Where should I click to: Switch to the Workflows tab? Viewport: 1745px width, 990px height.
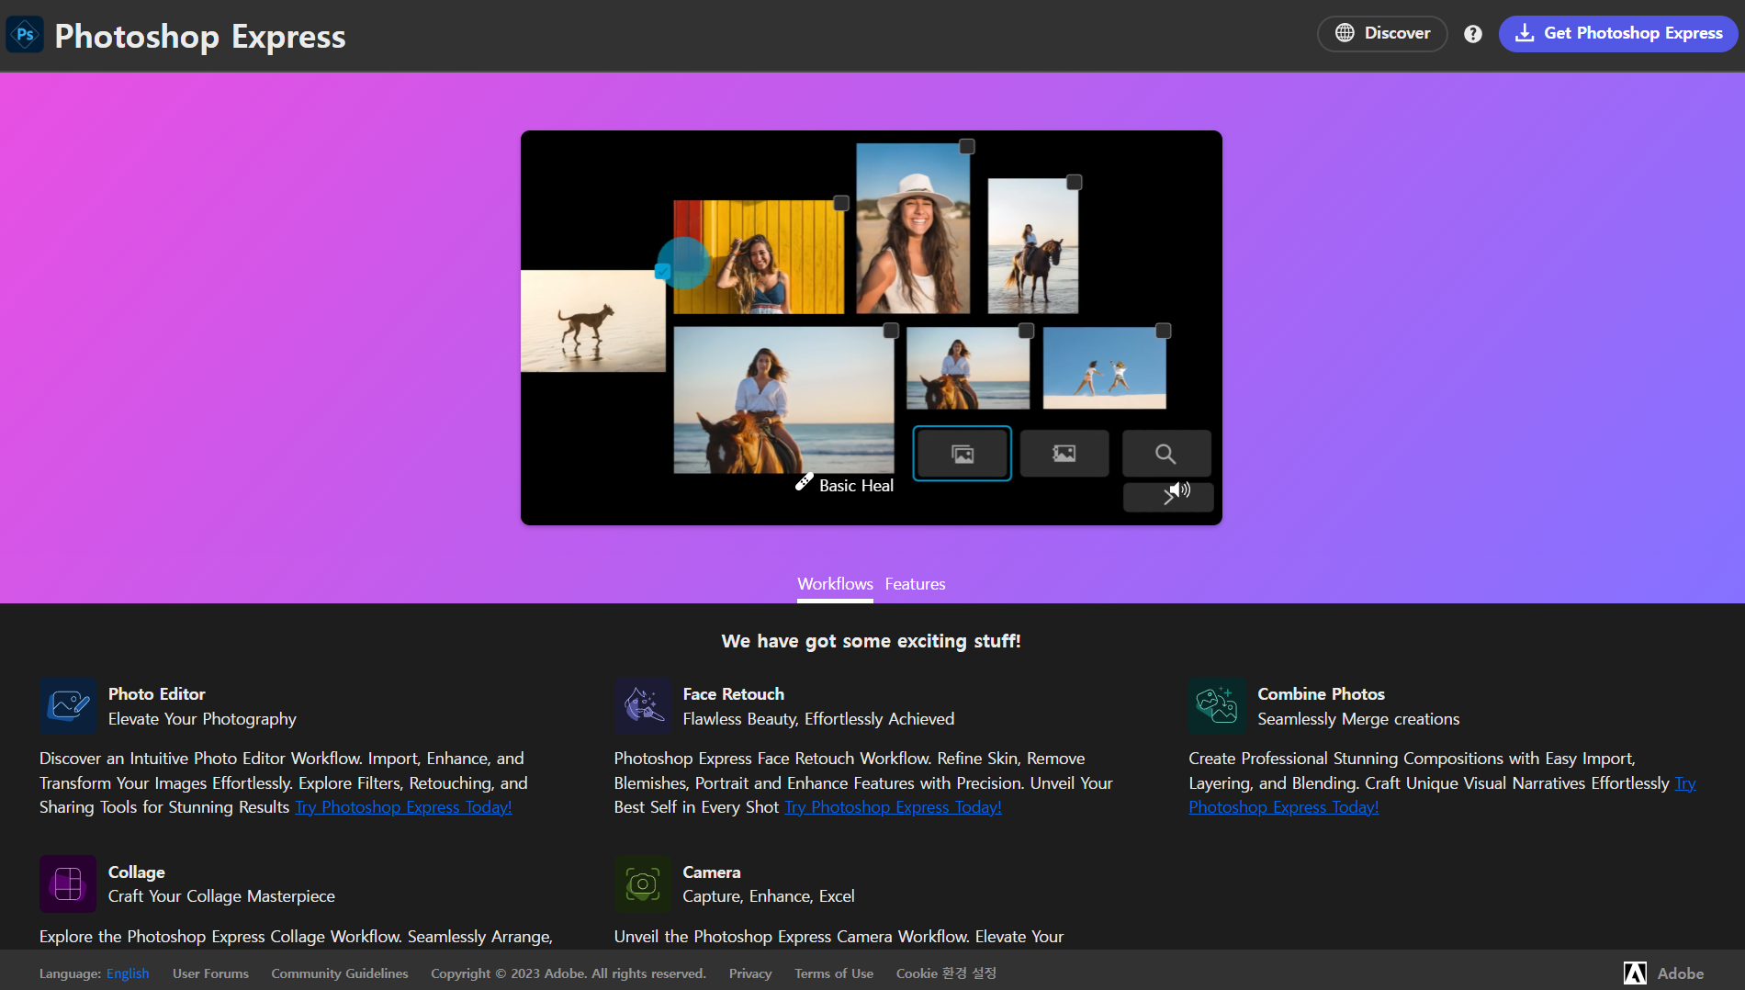click(x=835, y=584)
